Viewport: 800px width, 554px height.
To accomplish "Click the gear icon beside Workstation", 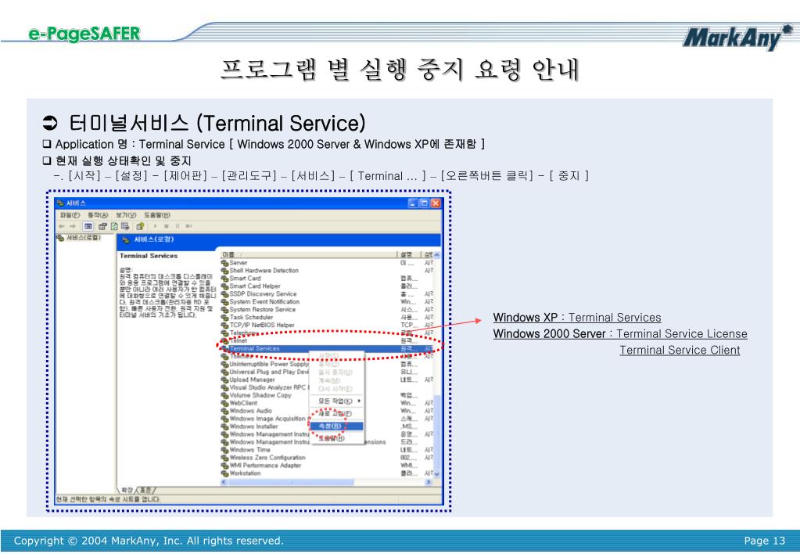I will (x=224, y=473).
